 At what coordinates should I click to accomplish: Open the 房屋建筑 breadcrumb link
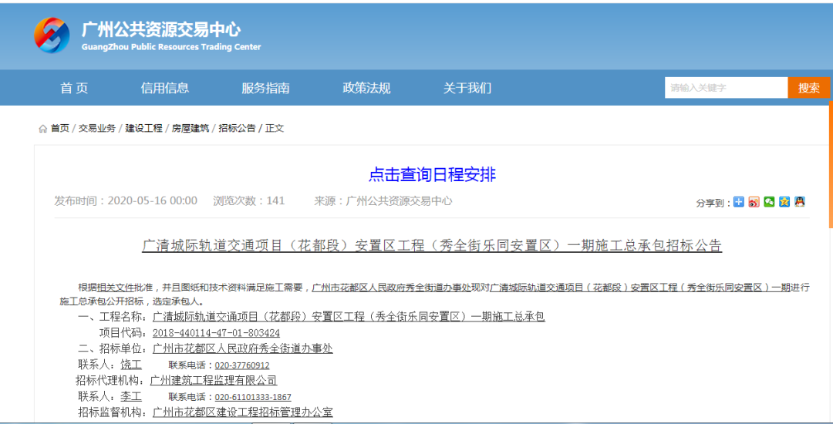tap(190, 128)
